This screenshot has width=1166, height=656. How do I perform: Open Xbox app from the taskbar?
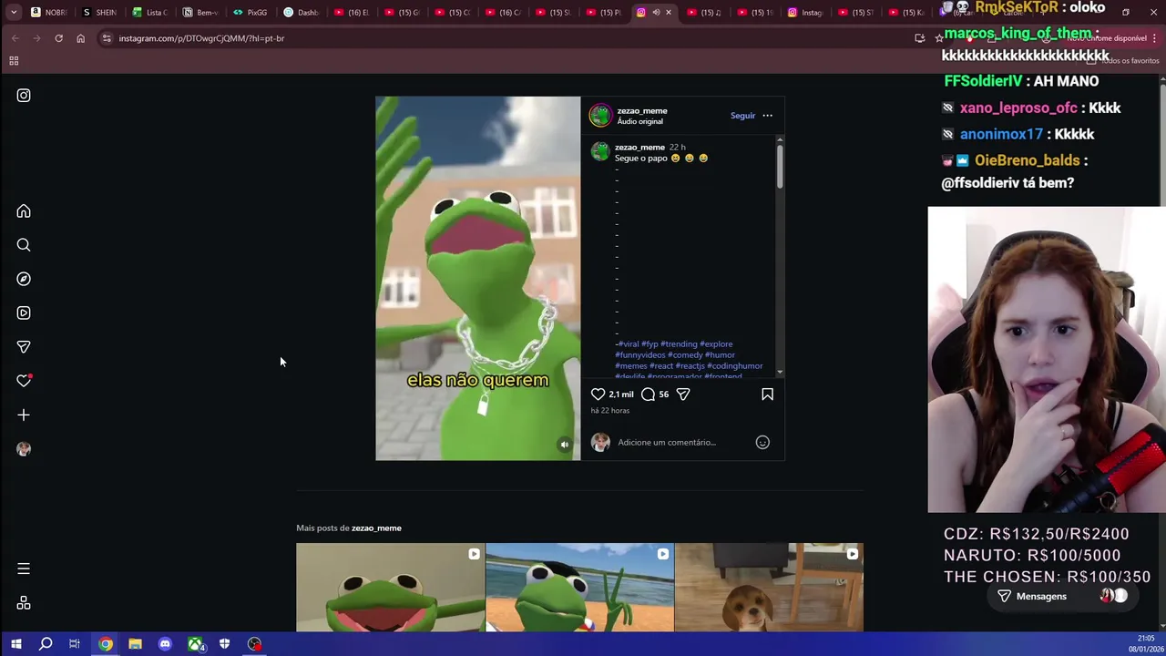click(195, 644)
